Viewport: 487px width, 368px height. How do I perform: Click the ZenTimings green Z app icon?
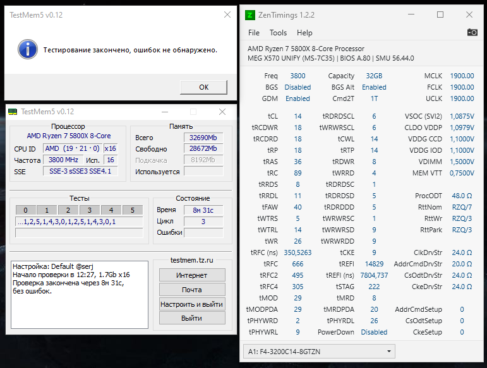(250, 15)
